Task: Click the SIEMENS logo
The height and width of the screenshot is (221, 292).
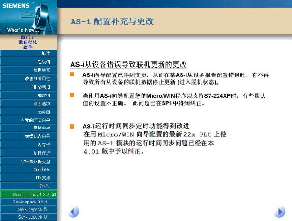Action: (16, 5)
